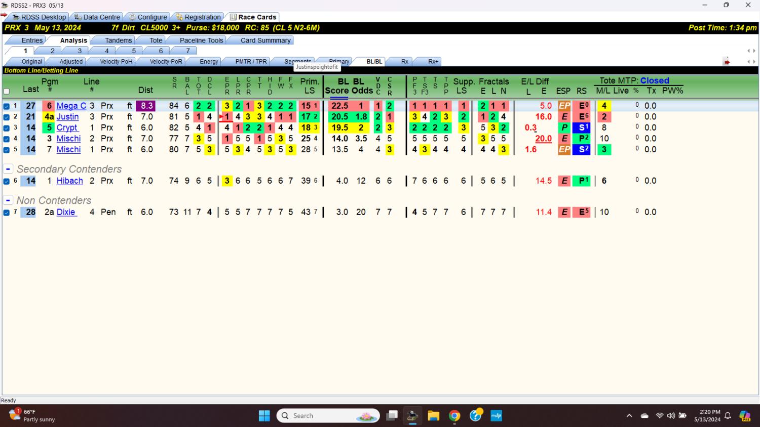The image size is (760, 427).
Task: Click the OneDrive cloud tray icon
Action: tap(644, 416)
